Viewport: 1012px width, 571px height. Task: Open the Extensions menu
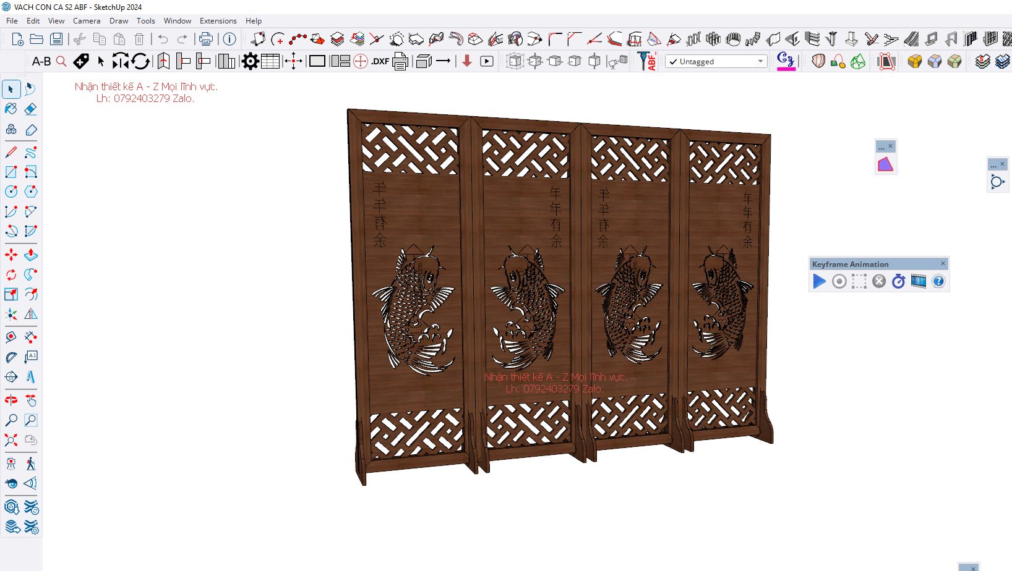coord(218,21)
